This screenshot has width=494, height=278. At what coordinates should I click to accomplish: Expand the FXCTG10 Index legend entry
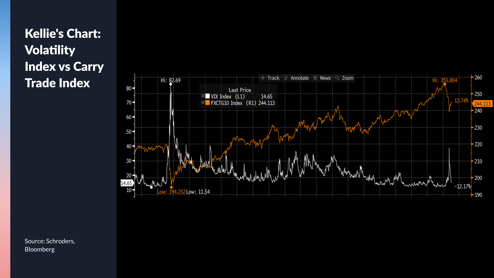point(203,102)
